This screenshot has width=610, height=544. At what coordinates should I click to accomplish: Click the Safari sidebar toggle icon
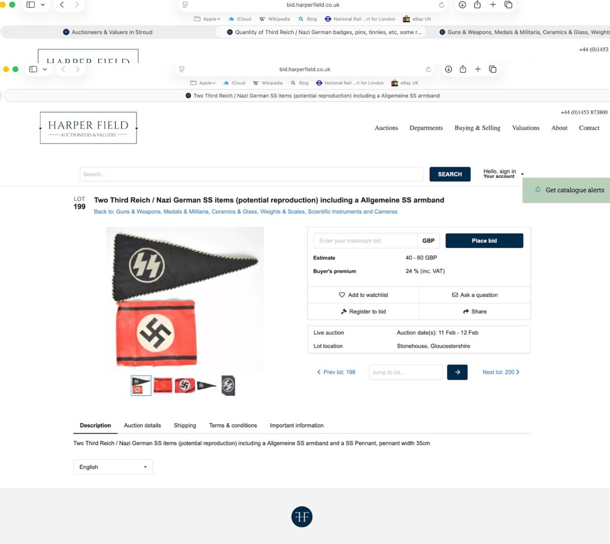[x=33, y=69]
